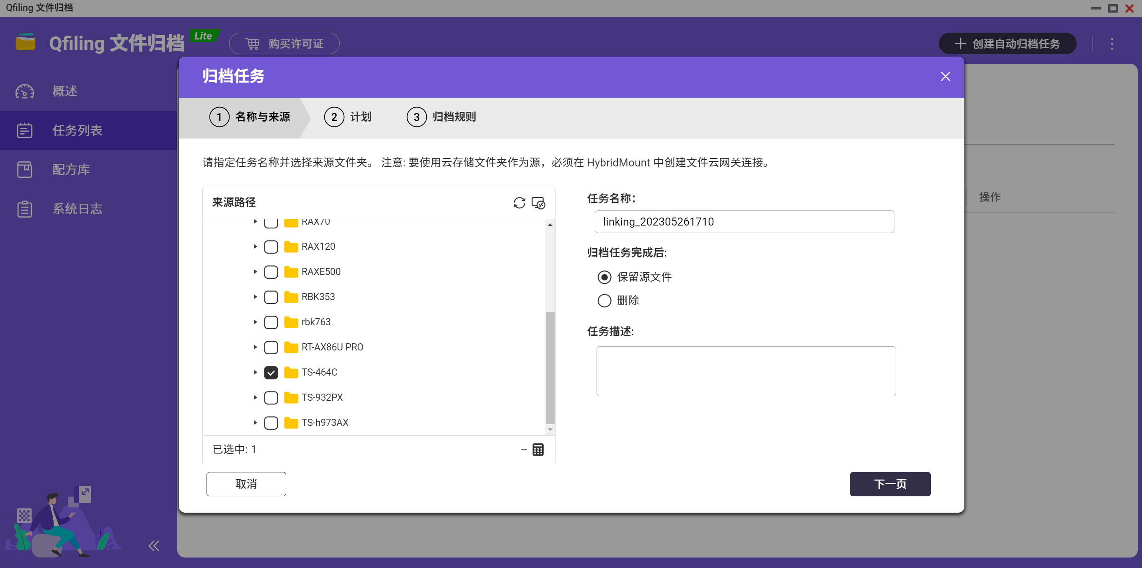The height and width of the screenshot is (568, 1142).
Task: Check the RAX120 folder checkbox
Action: pyautogui.click(x=271, y=247)
